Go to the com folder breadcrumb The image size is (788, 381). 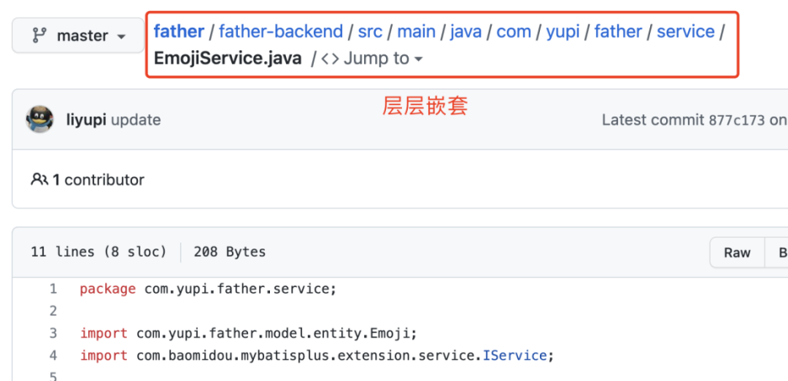(514, 32)
